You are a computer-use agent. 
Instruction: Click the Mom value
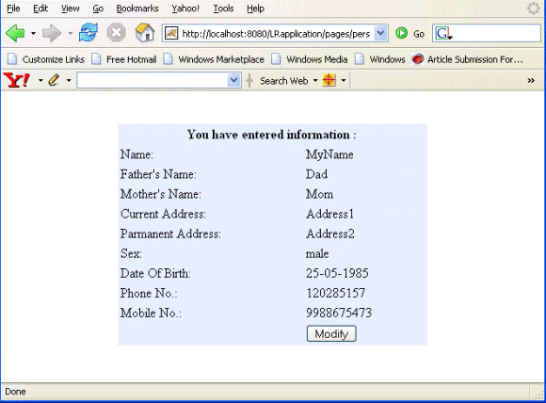[x=319, y=194]
